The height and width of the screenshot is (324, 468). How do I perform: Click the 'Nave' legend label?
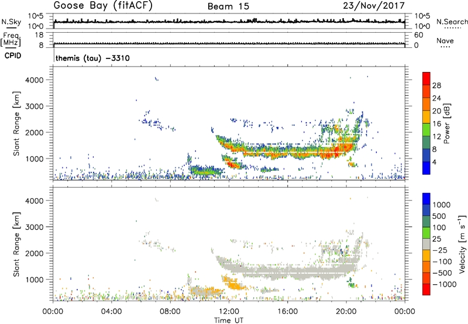click(x=445, y=41)
